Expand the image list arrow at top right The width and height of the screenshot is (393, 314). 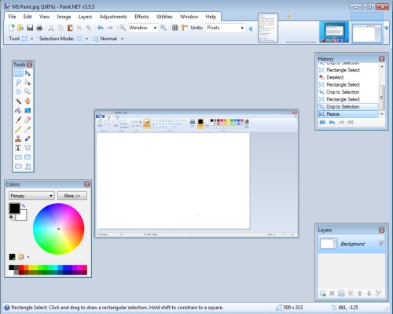coord(387,28)
